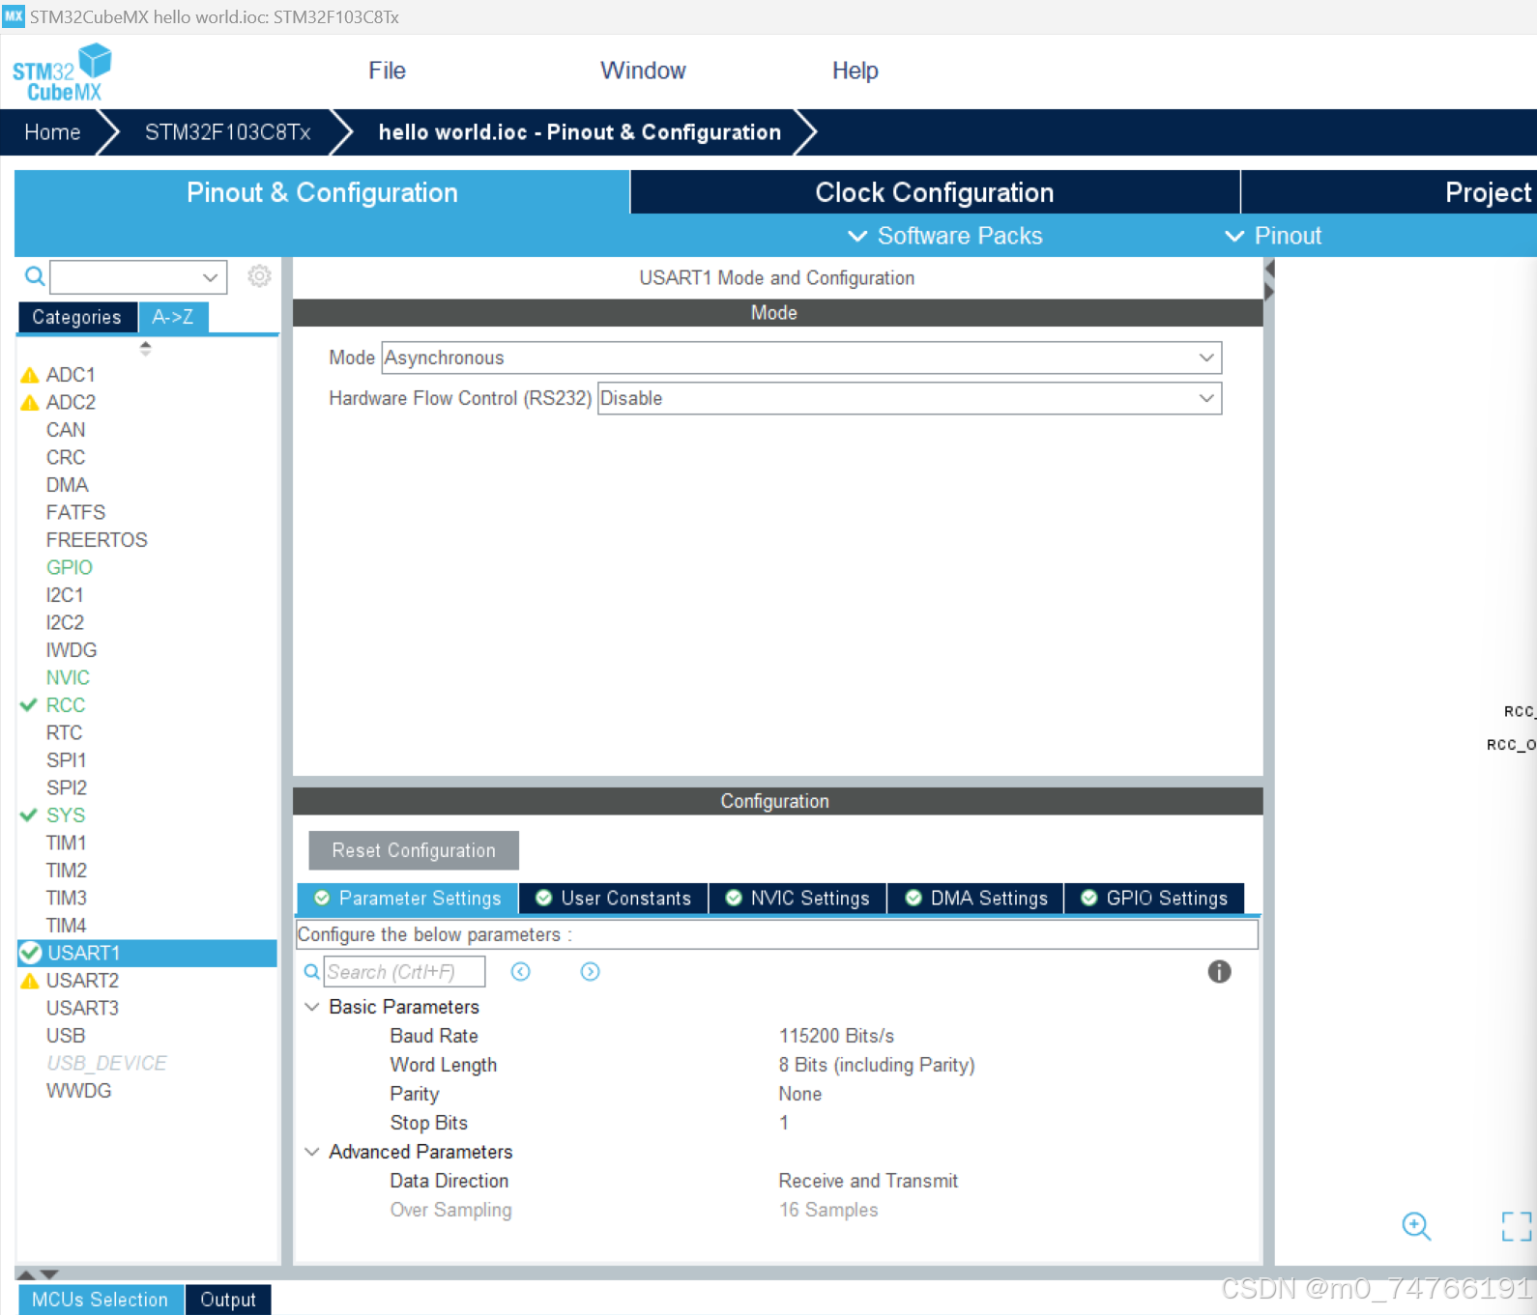Select CAN in the peripheral list
The height and width of the screenshot is (1315, 1537).
coord(66,430)
